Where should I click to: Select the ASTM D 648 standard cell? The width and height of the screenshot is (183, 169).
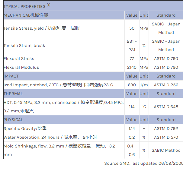tap(166, 107)
